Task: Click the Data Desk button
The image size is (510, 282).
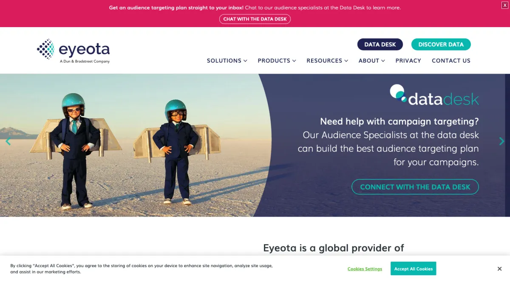Action: pos(380,45)
